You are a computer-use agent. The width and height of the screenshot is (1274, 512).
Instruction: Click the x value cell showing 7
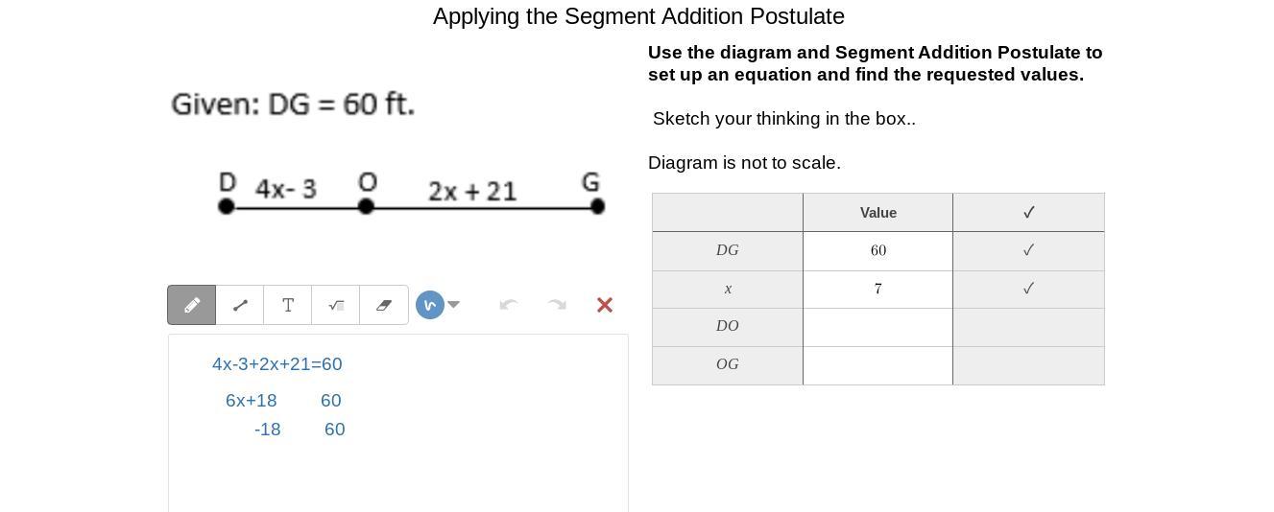pos(877,289)
